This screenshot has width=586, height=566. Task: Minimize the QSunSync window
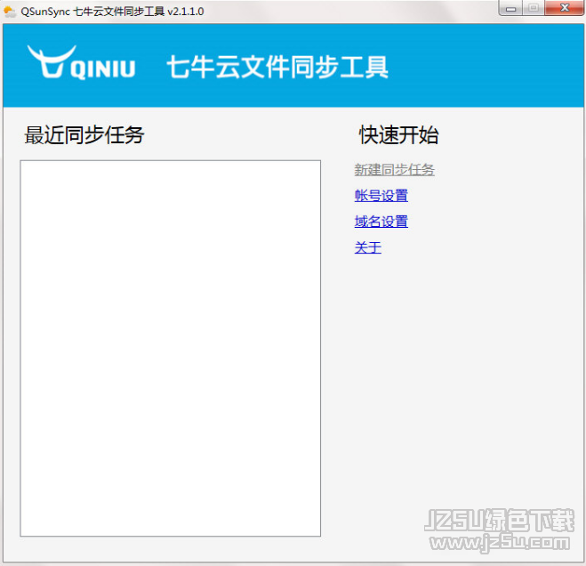click(511, 8)
